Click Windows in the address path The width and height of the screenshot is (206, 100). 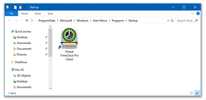click(x=82, y=21)
